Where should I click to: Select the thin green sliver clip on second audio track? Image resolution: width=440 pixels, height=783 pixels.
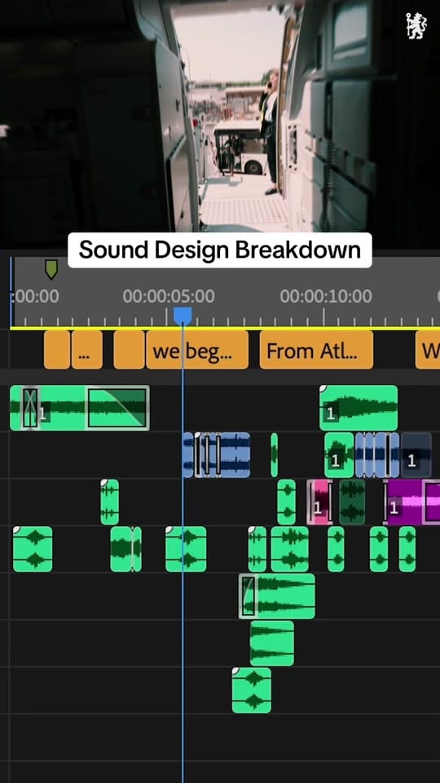point(274,455)
